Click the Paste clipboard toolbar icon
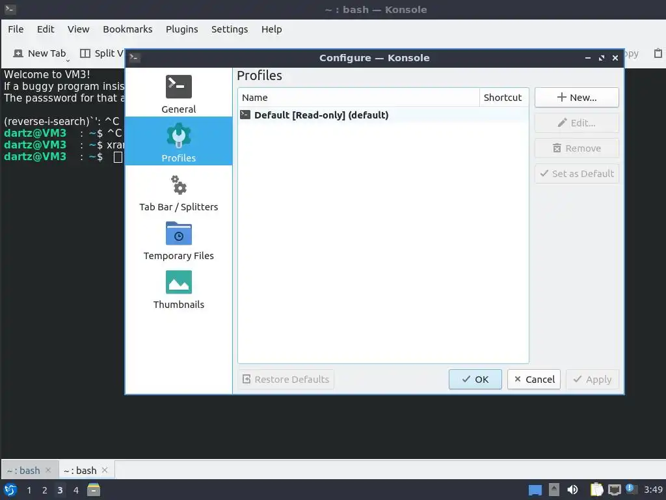The image size is (666, 500). coord(658,53)
